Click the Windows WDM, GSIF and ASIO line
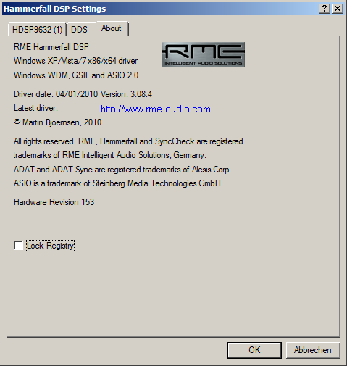This screenshot has height=366, width=347. click(76, 75)
